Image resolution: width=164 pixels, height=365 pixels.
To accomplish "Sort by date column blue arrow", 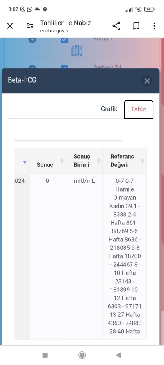I will pyautogui.click(x=25, y=162).
